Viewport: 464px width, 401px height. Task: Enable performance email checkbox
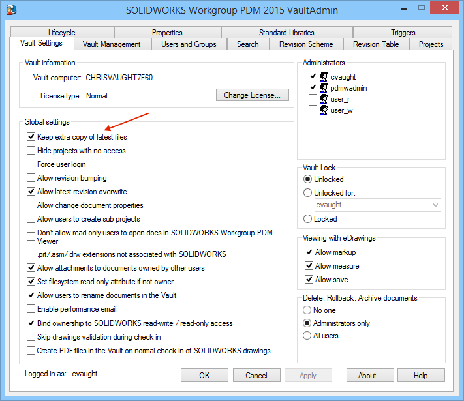(31, 308)
